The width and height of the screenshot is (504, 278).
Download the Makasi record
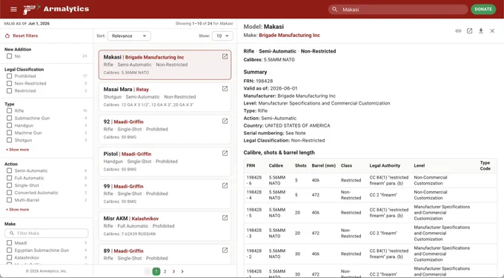[481, 31]
